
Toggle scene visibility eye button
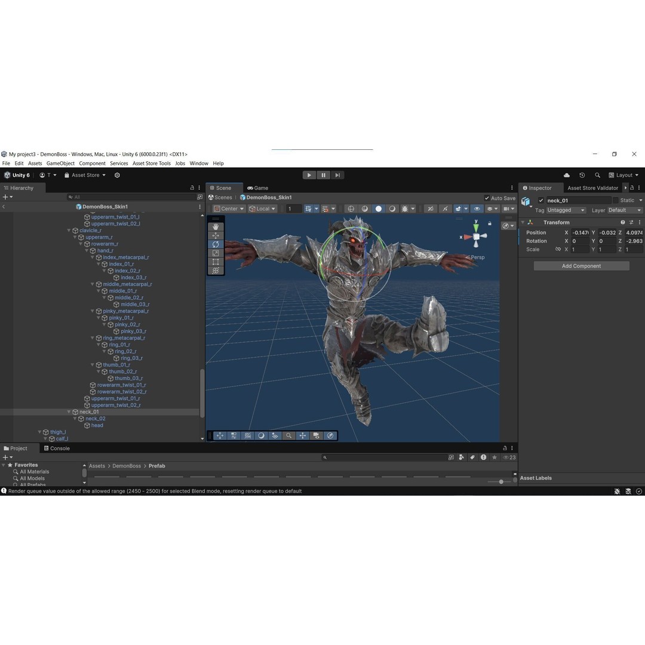tap(477, 209)
